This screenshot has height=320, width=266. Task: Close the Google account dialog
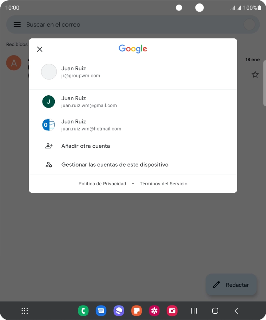(x=40, y=49)
